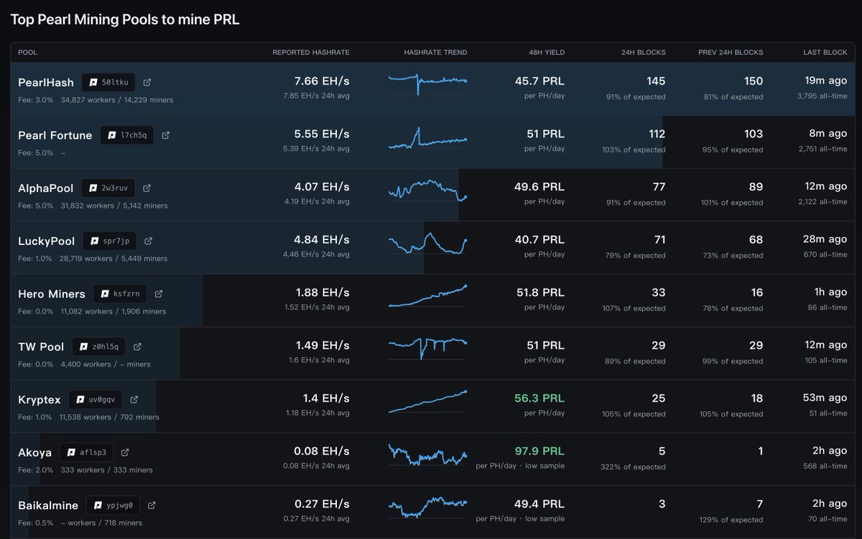Click the 5.55 EH/s hashrate value
This screenshot has width=862, height=539.
322,134
